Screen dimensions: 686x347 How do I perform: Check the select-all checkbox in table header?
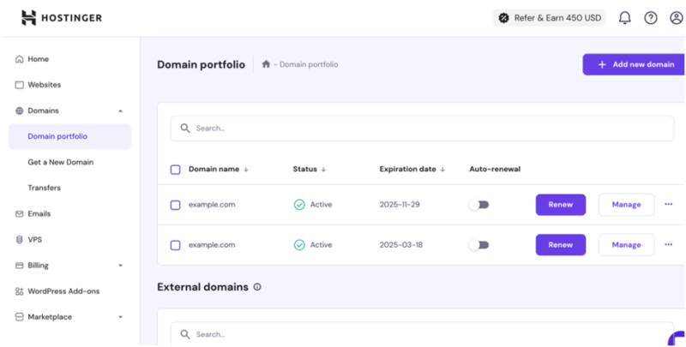click(x=176, y=170)
